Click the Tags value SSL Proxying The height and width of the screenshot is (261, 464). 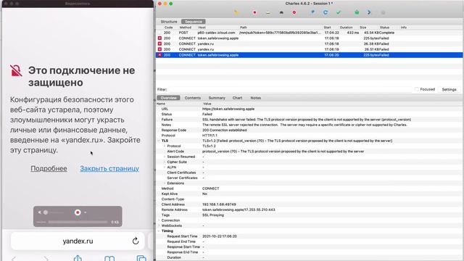[x=212, y=215]
